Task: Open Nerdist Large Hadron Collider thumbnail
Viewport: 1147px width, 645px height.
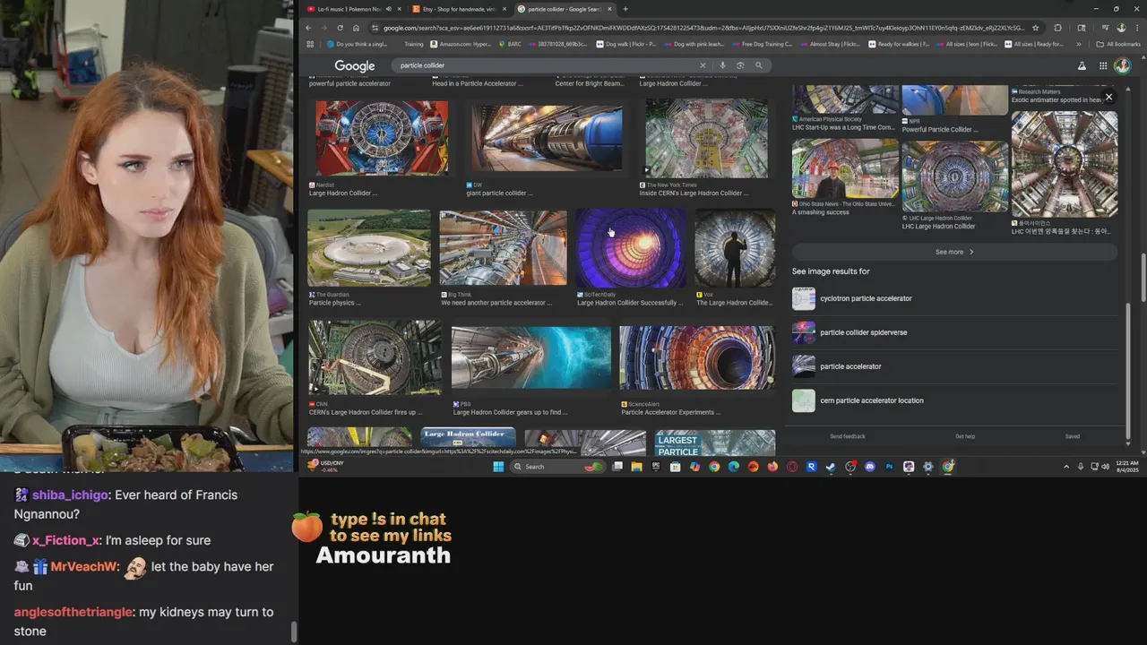Action: pos(382,138)
